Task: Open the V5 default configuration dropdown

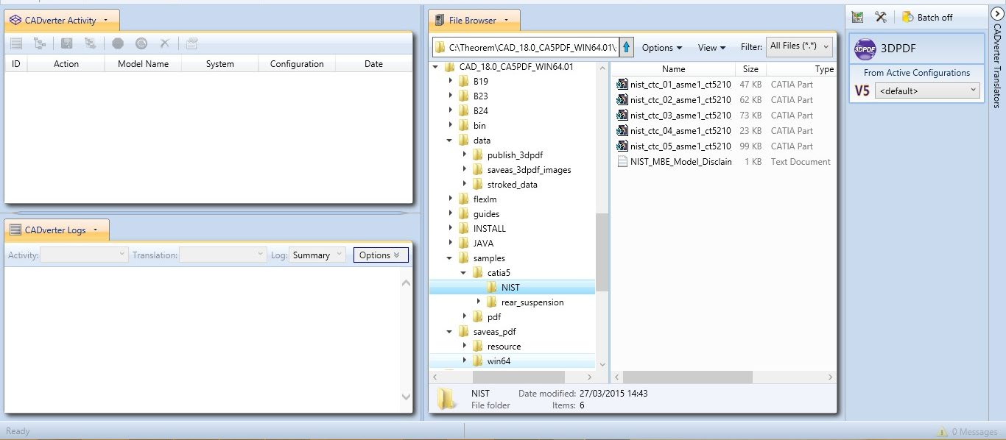Action: [928, 91]
